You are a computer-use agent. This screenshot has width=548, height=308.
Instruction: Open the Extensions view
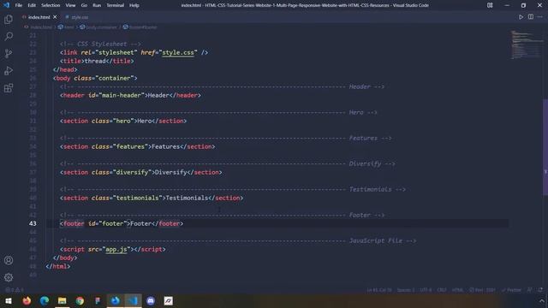[x=9, y=87]
